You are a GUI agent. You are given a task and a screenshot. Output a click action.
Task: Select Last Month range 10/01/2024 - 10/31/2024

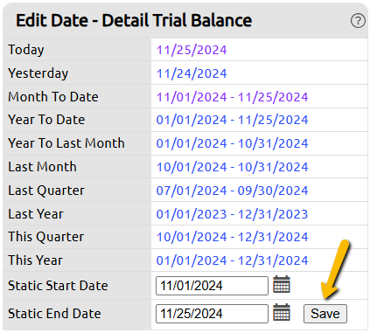tap(232, 167)
